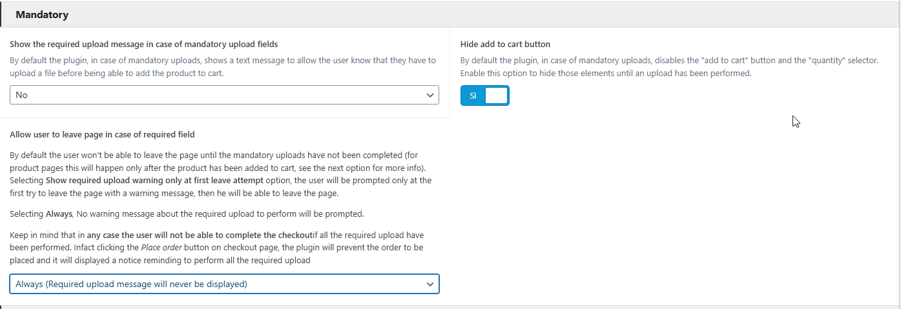
Task: Click the Allow user to leave page heading
Action: (x=102, y=135)
